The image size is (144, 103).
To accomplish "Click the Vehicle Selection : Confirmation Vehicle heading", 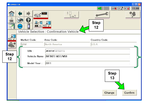I will 48,32.
